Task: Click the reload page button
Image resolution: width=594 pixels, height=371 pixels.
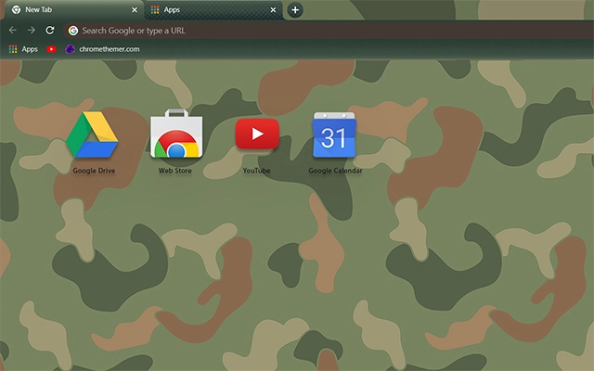Action: pyautogui.click(x=50, y=31)
